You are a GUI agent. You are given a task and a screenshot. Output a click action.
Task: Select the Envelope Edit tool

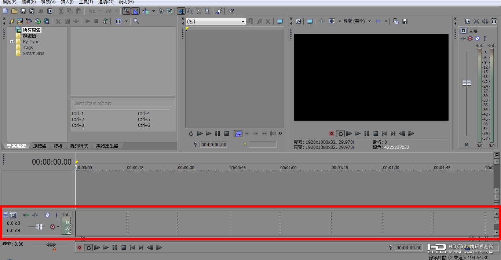[x=190, y=11]
